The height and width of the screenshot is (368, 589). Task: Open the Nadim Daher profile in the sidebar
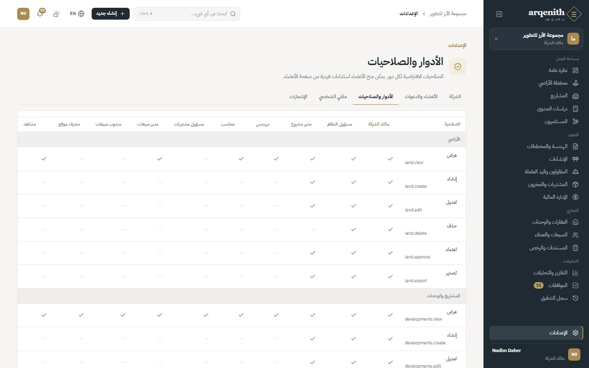536,354
